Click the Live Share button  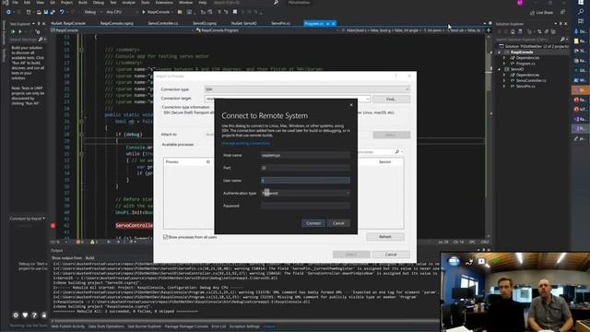541,12
